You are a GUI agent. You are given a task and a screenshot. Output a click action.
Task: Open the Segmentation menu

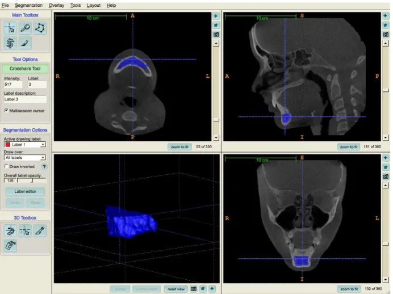click(28, 5)
